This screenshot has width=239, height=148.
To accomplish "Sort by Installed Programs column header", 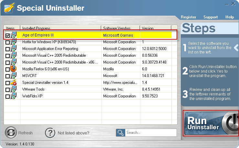I will coord(61,28).
